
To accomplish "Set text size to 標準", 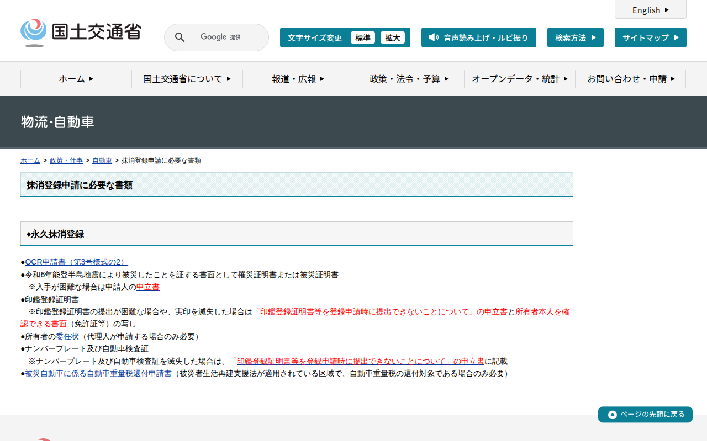I will pyautogui.click(x=362, y=37).
